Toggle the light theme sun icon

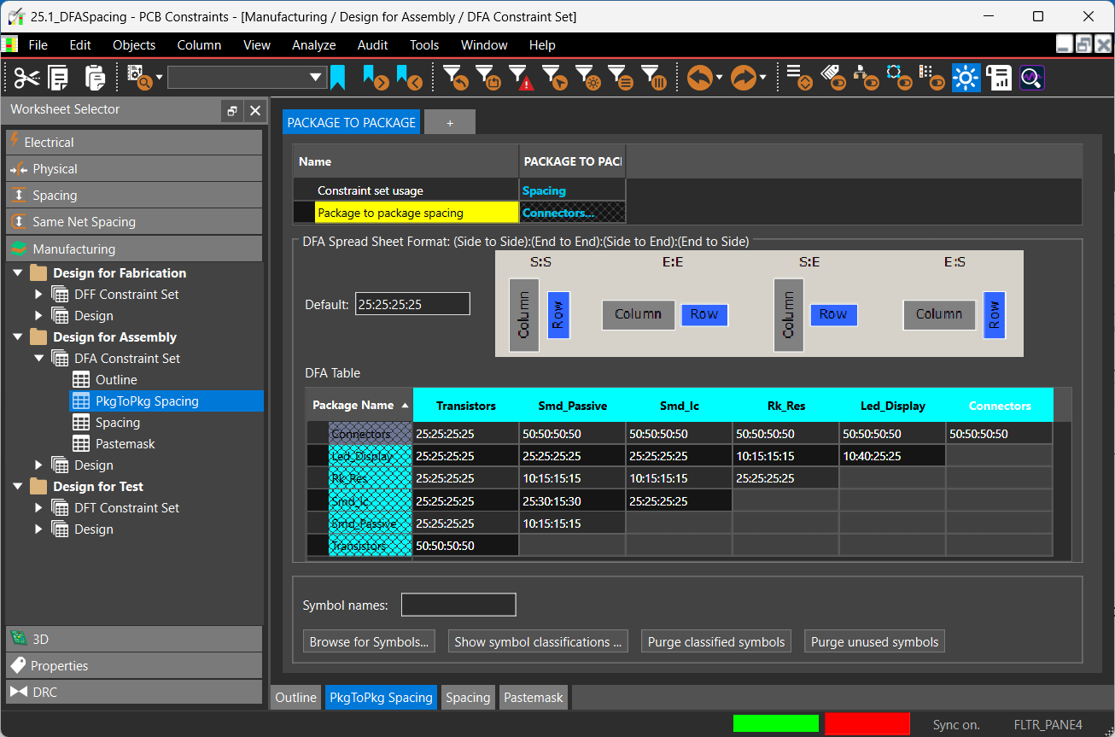[x=966, y=79]
